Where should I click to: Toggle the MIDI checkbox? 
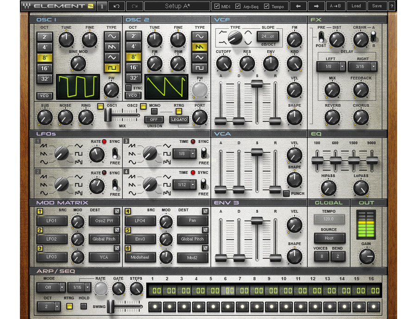217,7
